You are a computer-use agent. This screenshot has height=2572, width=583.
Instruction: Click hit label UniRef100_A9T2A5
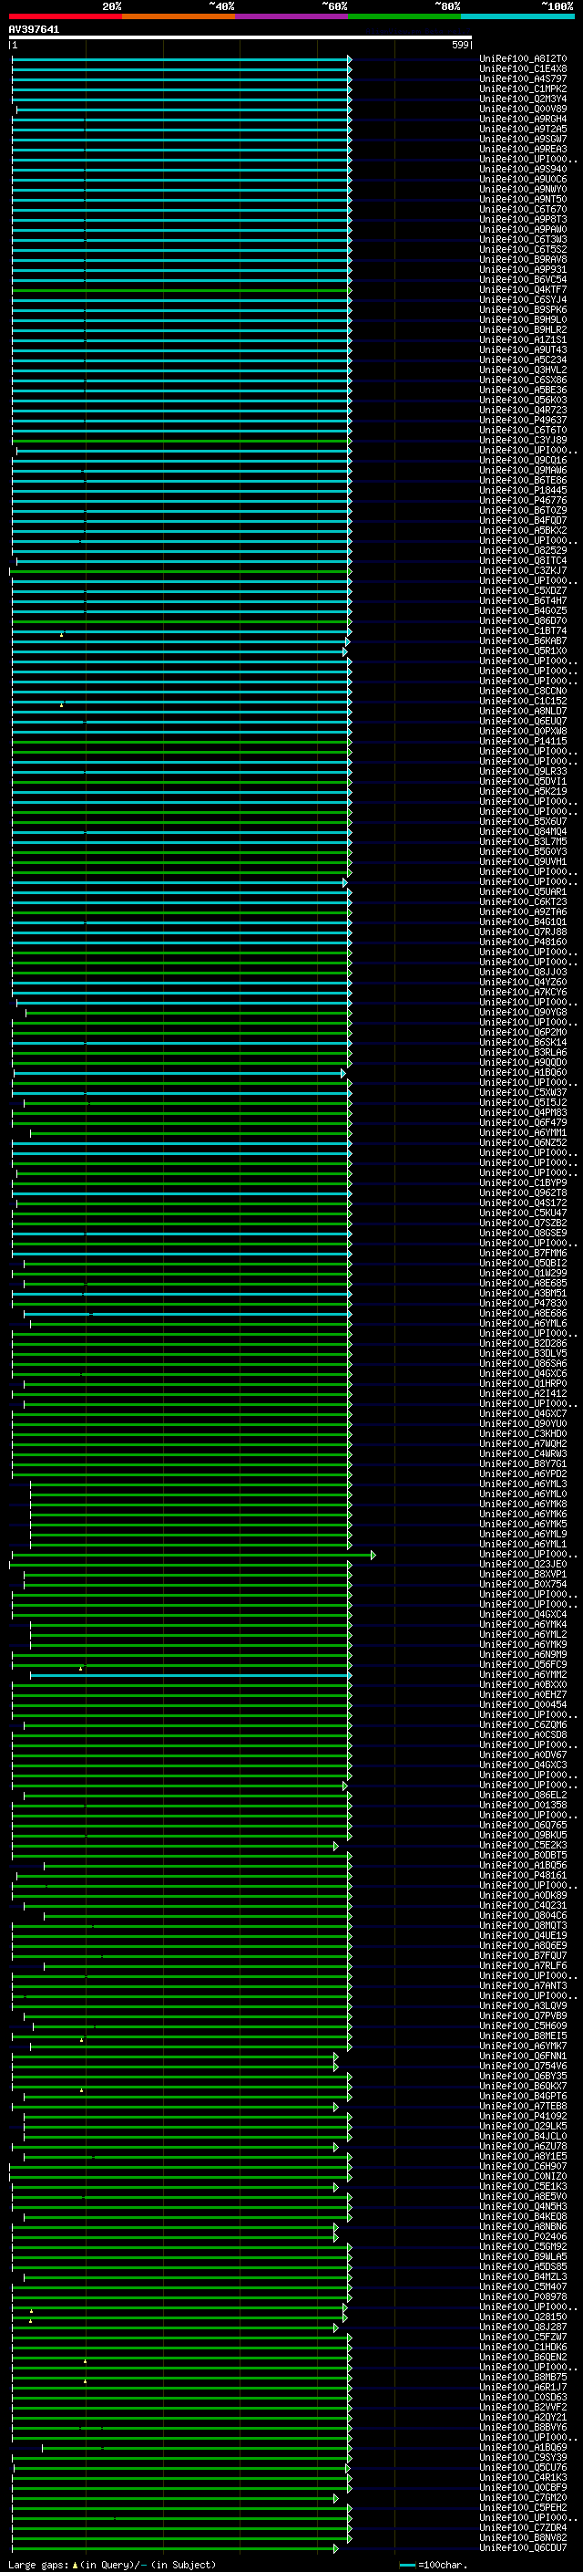[523, 130]
